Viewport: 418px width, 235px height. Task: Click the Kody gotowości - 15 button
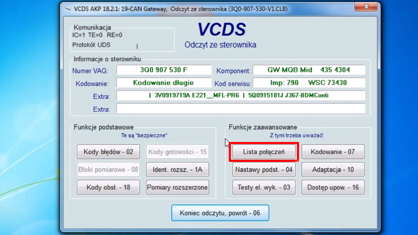point(177,152)
